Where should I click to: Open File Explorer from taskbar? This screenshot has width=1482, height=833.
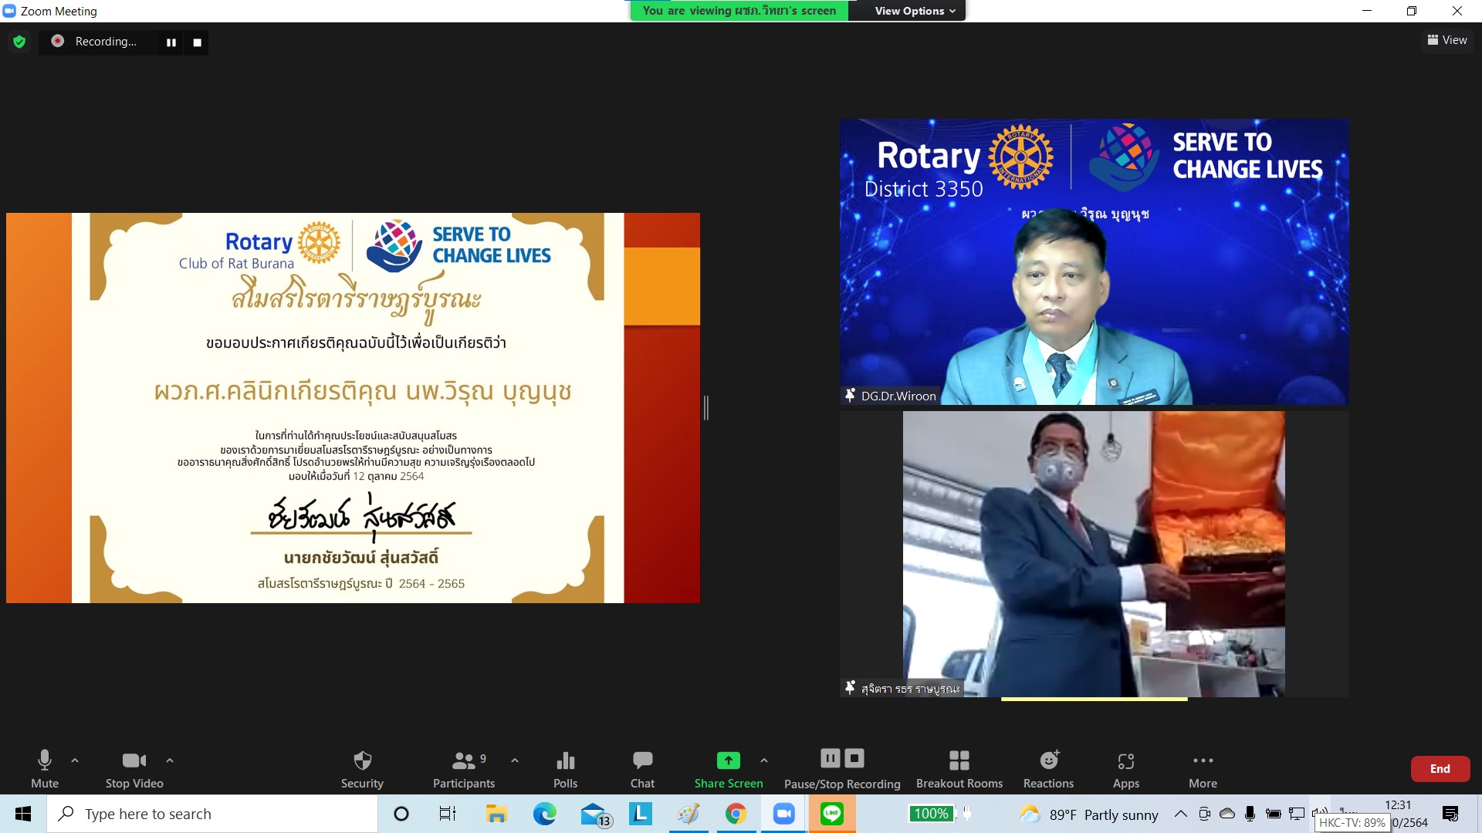point(496,814)
